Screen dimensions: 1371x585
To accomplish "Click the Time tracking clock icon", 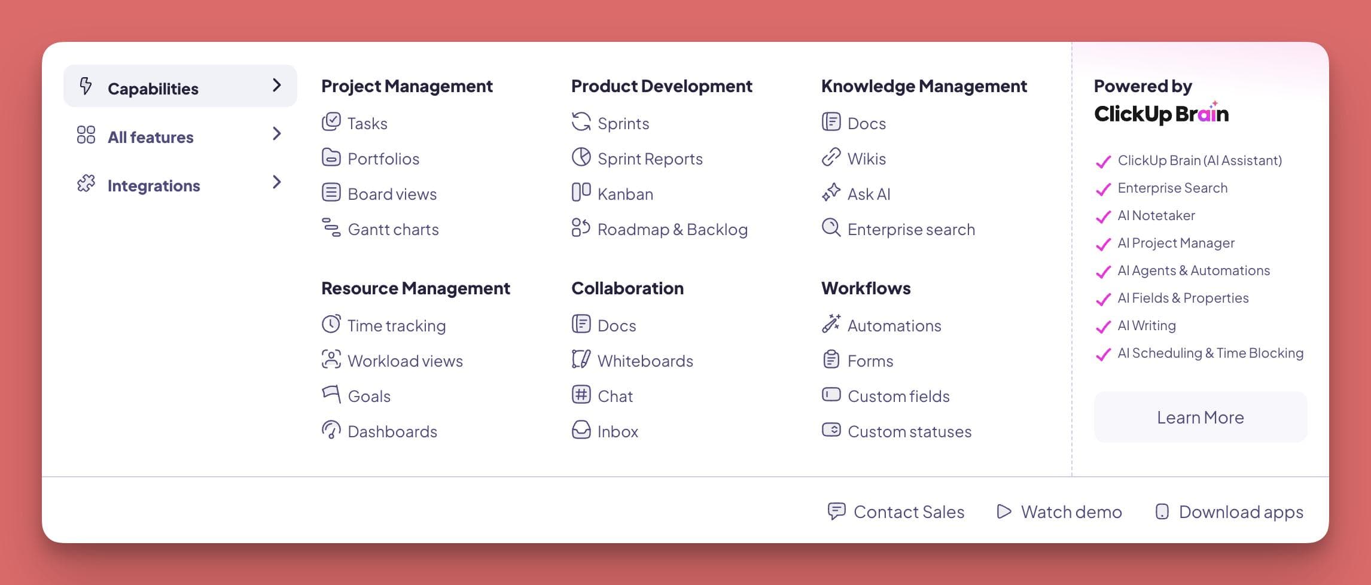I will 331,324.
